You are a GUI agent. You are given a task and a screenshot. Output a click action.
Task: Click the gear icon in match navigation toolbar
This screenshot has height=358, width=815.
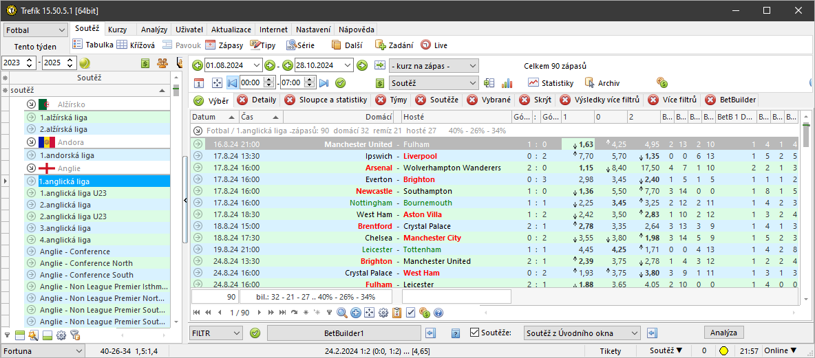[x=383, y=313]
